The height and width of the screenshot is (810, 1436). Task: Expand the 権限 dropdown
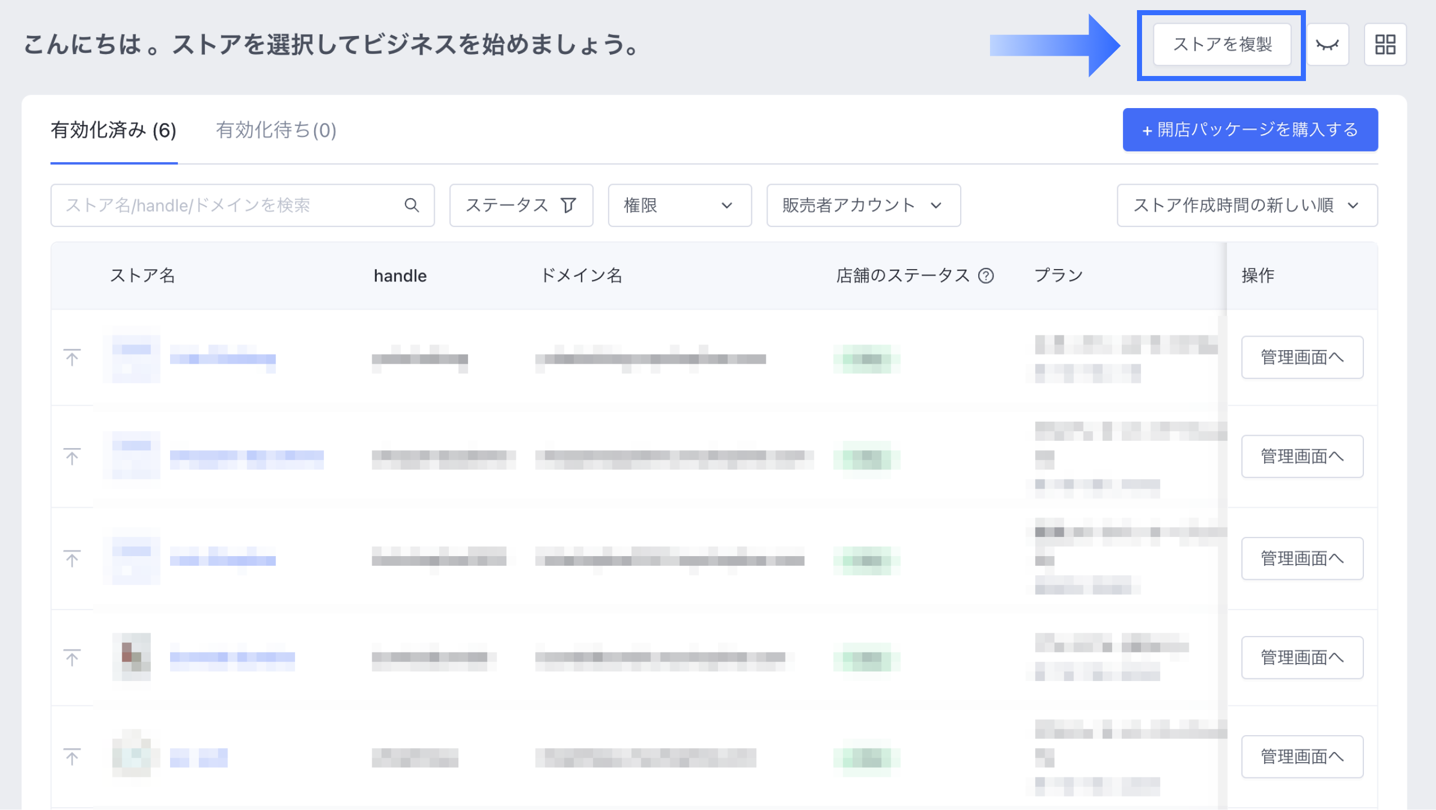click(680, 205)
